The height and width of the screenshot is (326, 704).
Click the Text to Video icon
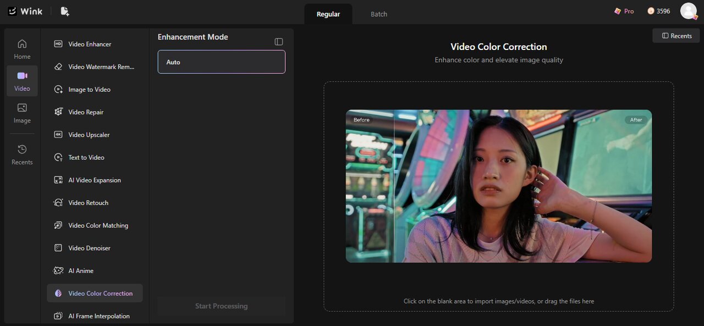point(58,157)
